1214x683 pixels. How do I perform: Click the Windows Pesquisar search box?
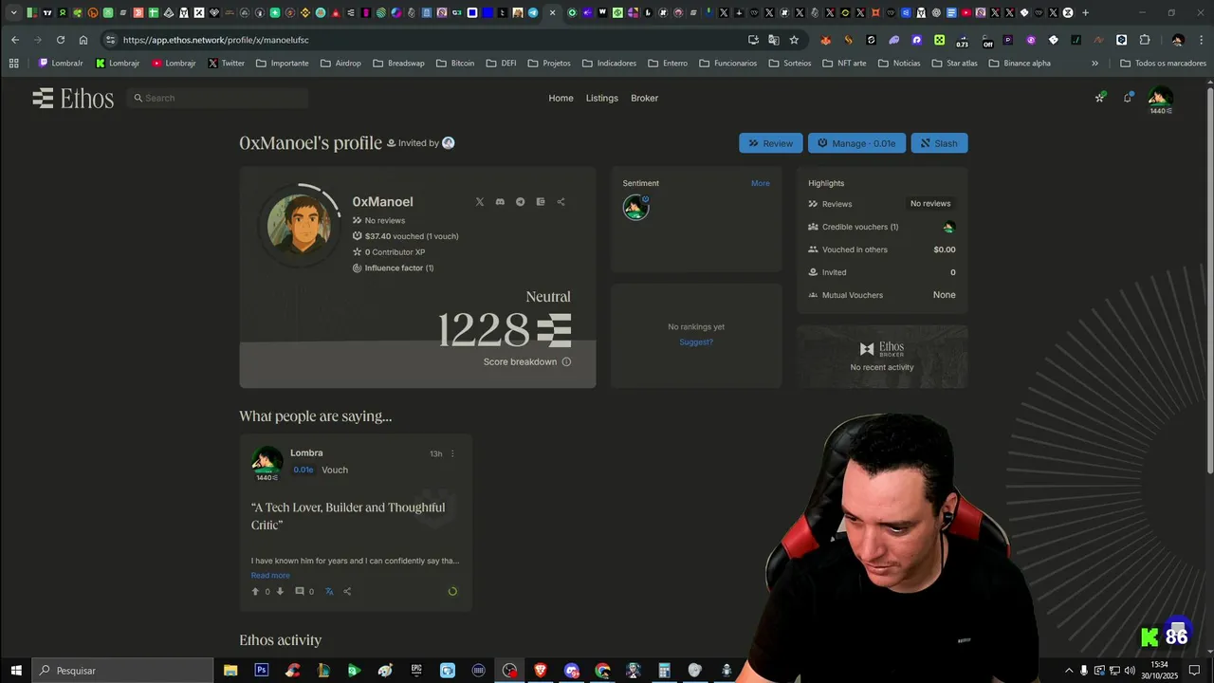[123, 670]
